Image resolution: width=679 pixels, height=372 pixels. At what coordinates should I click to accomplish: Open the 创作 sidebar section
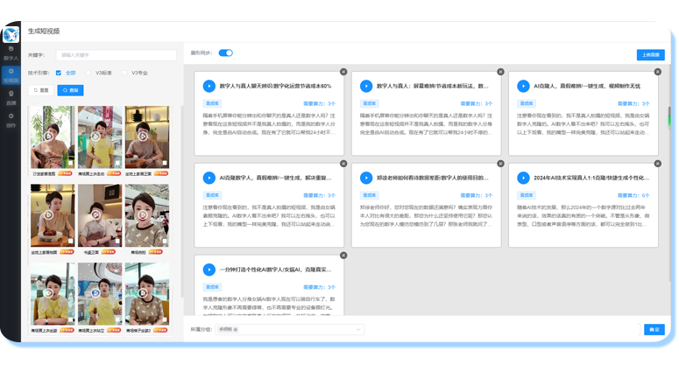[x=11, y=120]
